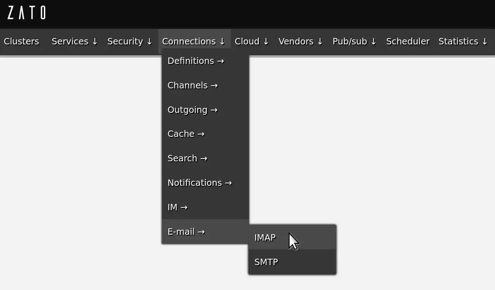Image resolution: width=495 pixels, height=290 pixels.
Task: Choose SMTP from the E-mail submenu
Action: [x=266, y=262]
